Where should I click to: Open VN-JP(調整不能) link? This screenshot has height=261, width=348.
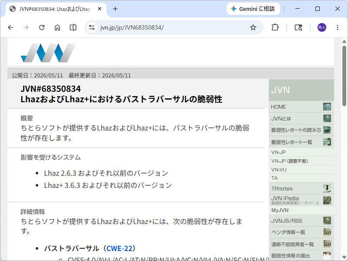(x=301, y=161)
